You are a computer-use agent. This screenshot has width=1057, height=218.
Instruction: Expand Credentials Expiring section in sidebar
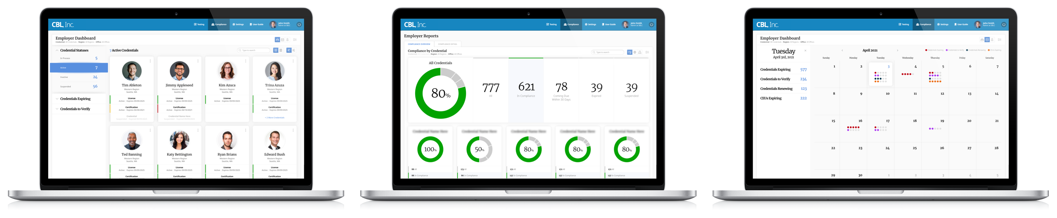[x=57, y=99]
